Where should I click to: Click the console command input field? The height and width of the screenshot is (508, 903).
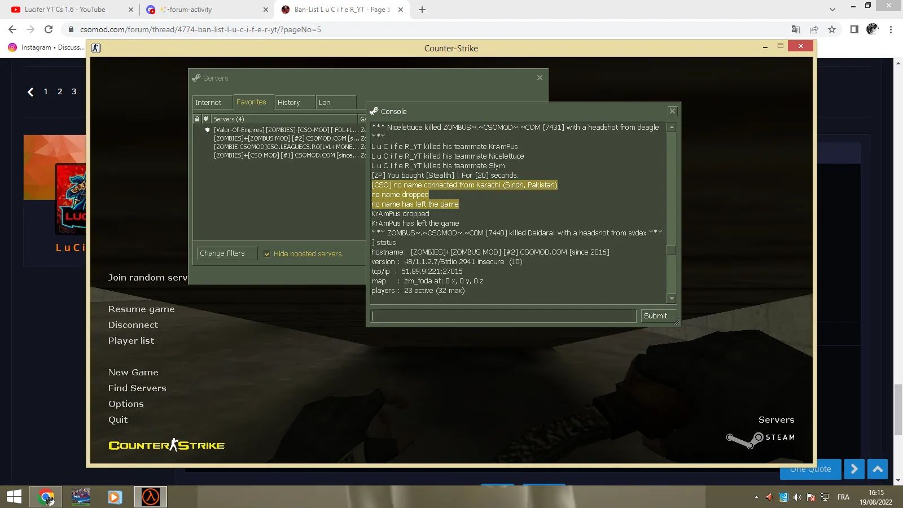coord(503,316)
